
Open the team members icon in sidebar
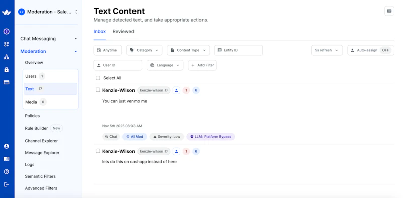(7, 57)
